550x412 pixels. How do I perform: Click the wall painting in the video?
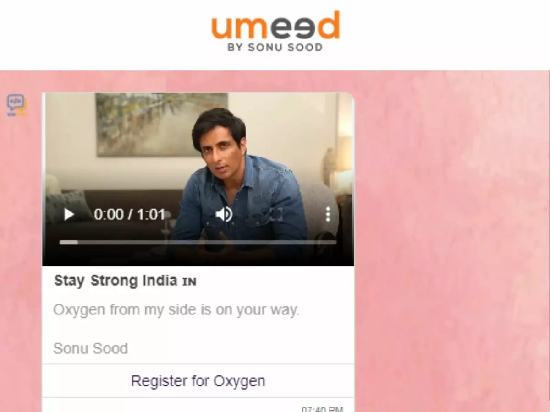161,125
